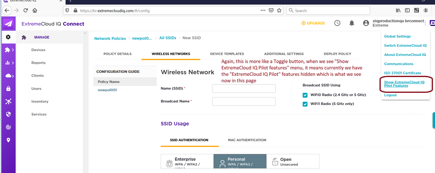Open the shield security sidebar icon
The width and height of the screenshot is (435, 173).
point(8,114)
